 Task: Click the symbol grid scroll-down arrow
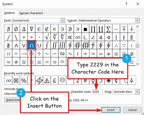click(x=137, y=64)
